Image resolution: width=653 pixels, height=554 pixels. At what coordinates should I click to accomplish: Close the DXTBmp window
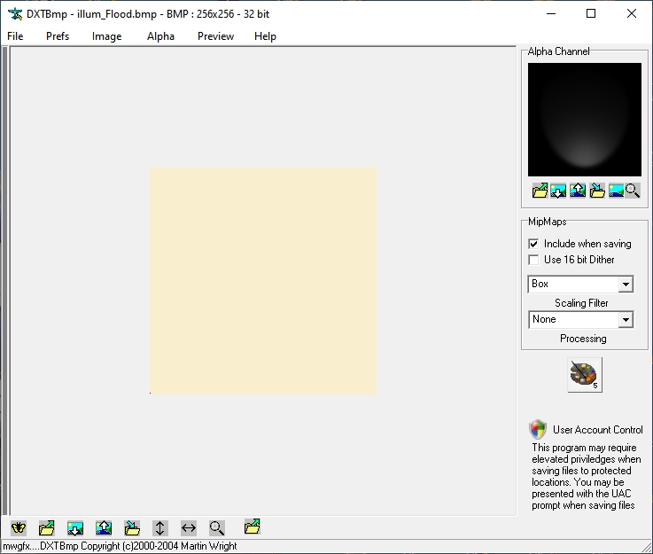click(x=632, y=14)
